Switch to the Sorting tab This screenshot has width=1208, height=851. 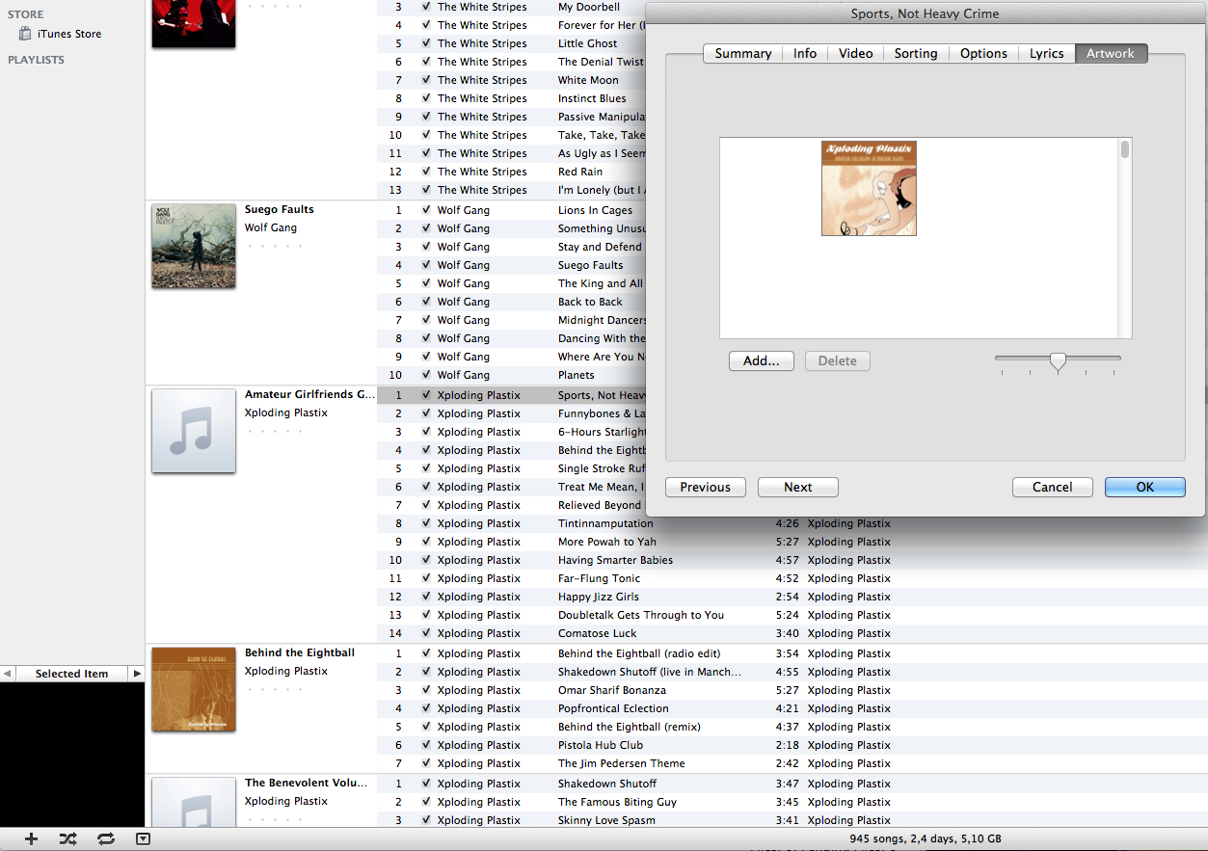tap(916, 54)
